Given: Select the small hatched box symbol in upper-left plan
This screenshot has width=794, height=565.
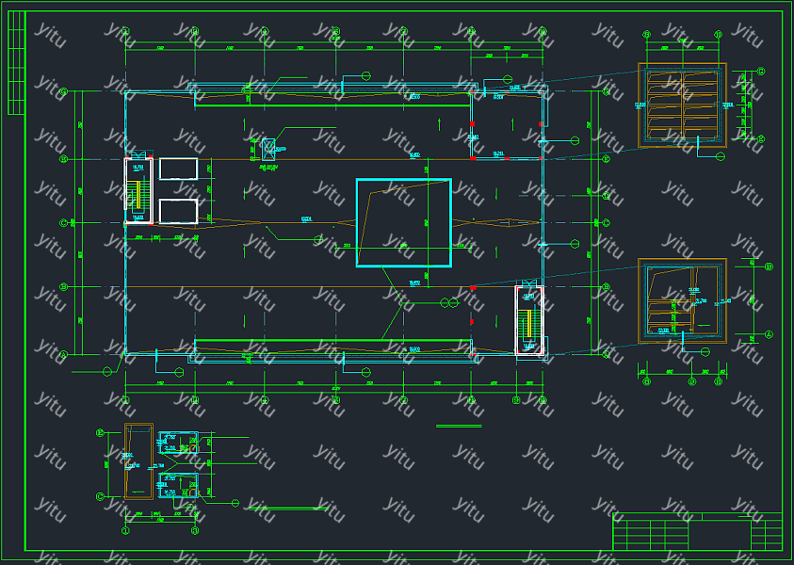Looking at the screenshot, I should point(267,148).
